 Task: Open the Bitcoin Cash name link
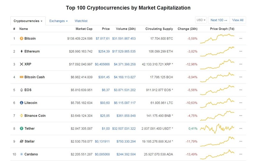35,77
